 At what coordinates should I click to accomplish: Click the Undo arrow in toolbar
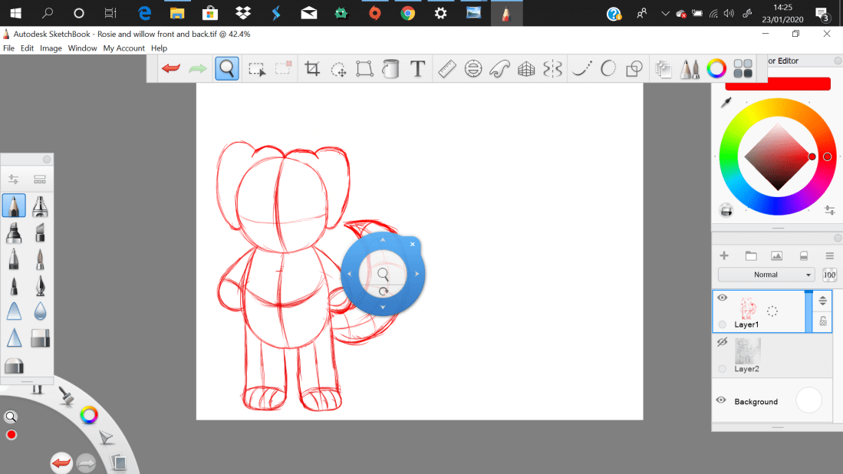click(x=171, y=69)
